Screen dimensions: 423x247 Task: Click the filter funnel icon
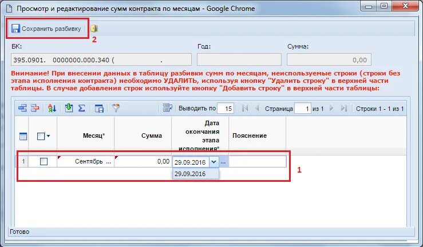click(116, 108)
